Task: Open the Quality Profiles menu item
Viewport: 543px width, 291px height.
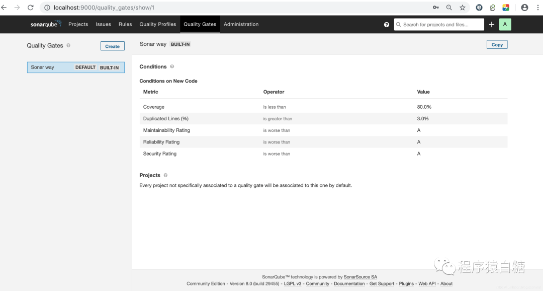Action: pos(157,24)
